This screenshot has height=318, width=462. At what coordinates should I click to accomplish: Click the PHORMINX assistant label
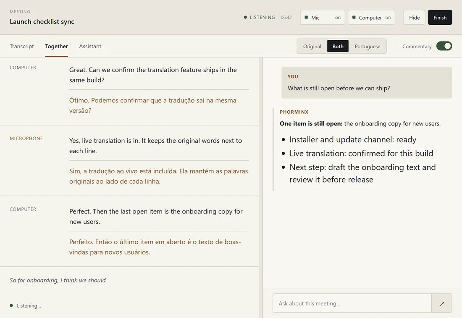[x=294, y=112]
